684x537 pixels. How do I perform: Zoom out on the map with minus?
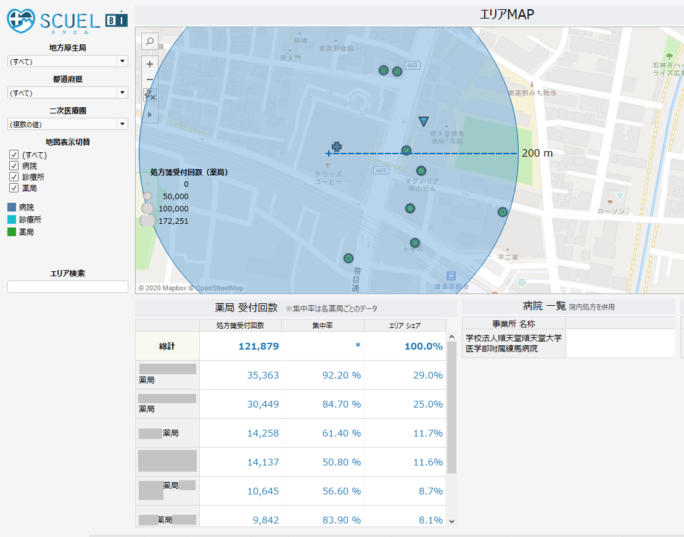tap(150, 80)
